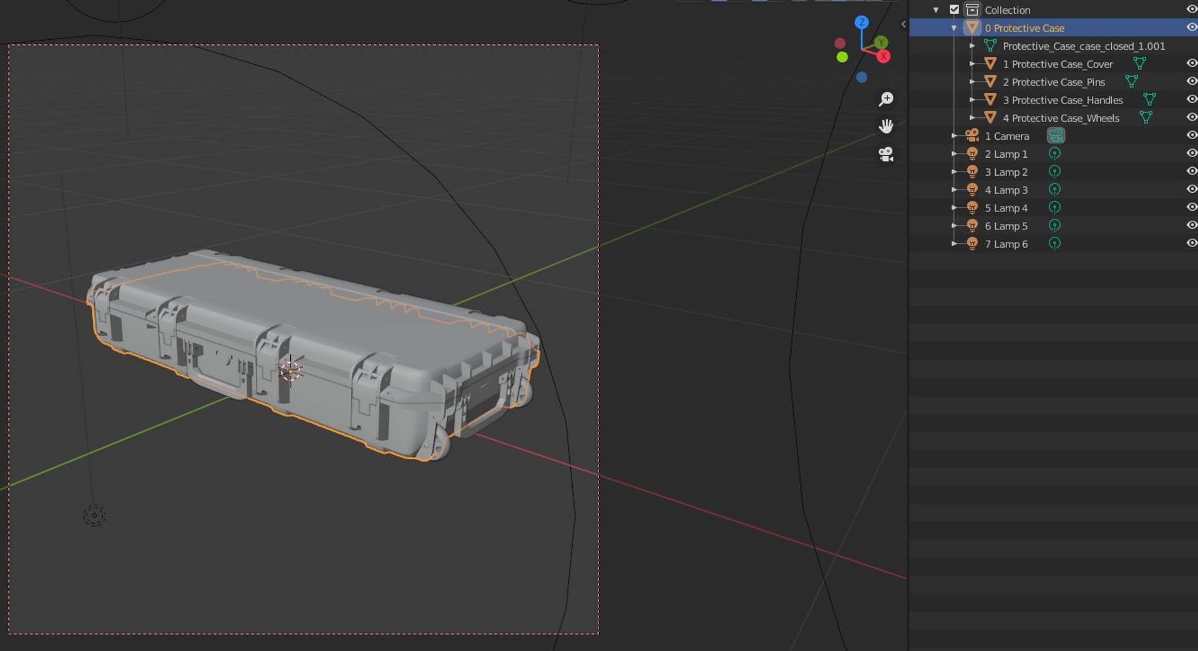
Task: Click mesh data icon beside 3 Protective Case_Handles
Action: coord(1149,100)
